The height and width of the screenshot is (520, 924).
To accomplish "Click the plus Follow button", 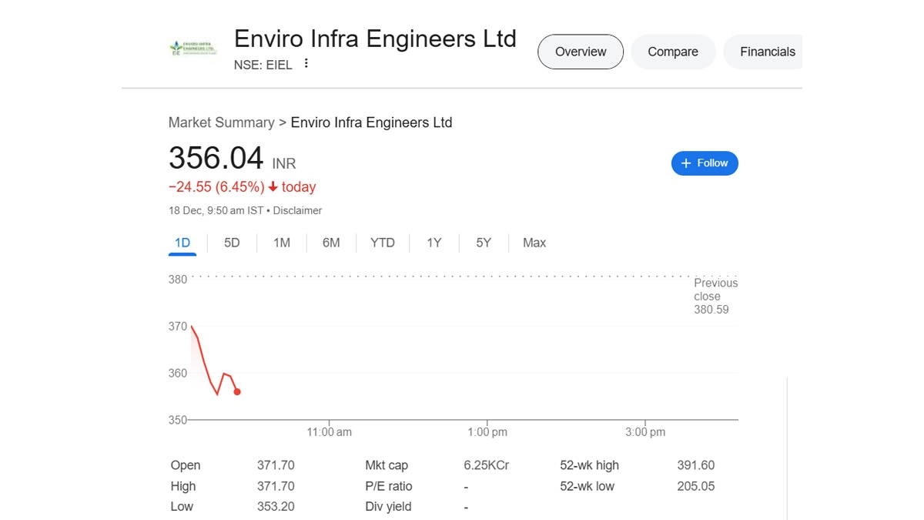I will click(705, 163).
